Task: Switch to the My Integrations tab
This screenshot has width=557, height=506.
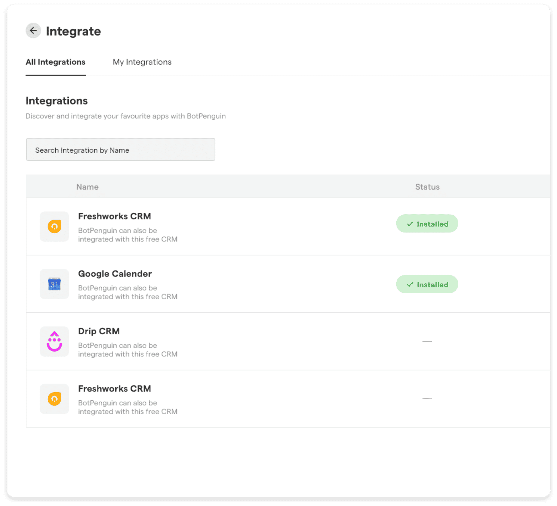Action: pos(142,62)
